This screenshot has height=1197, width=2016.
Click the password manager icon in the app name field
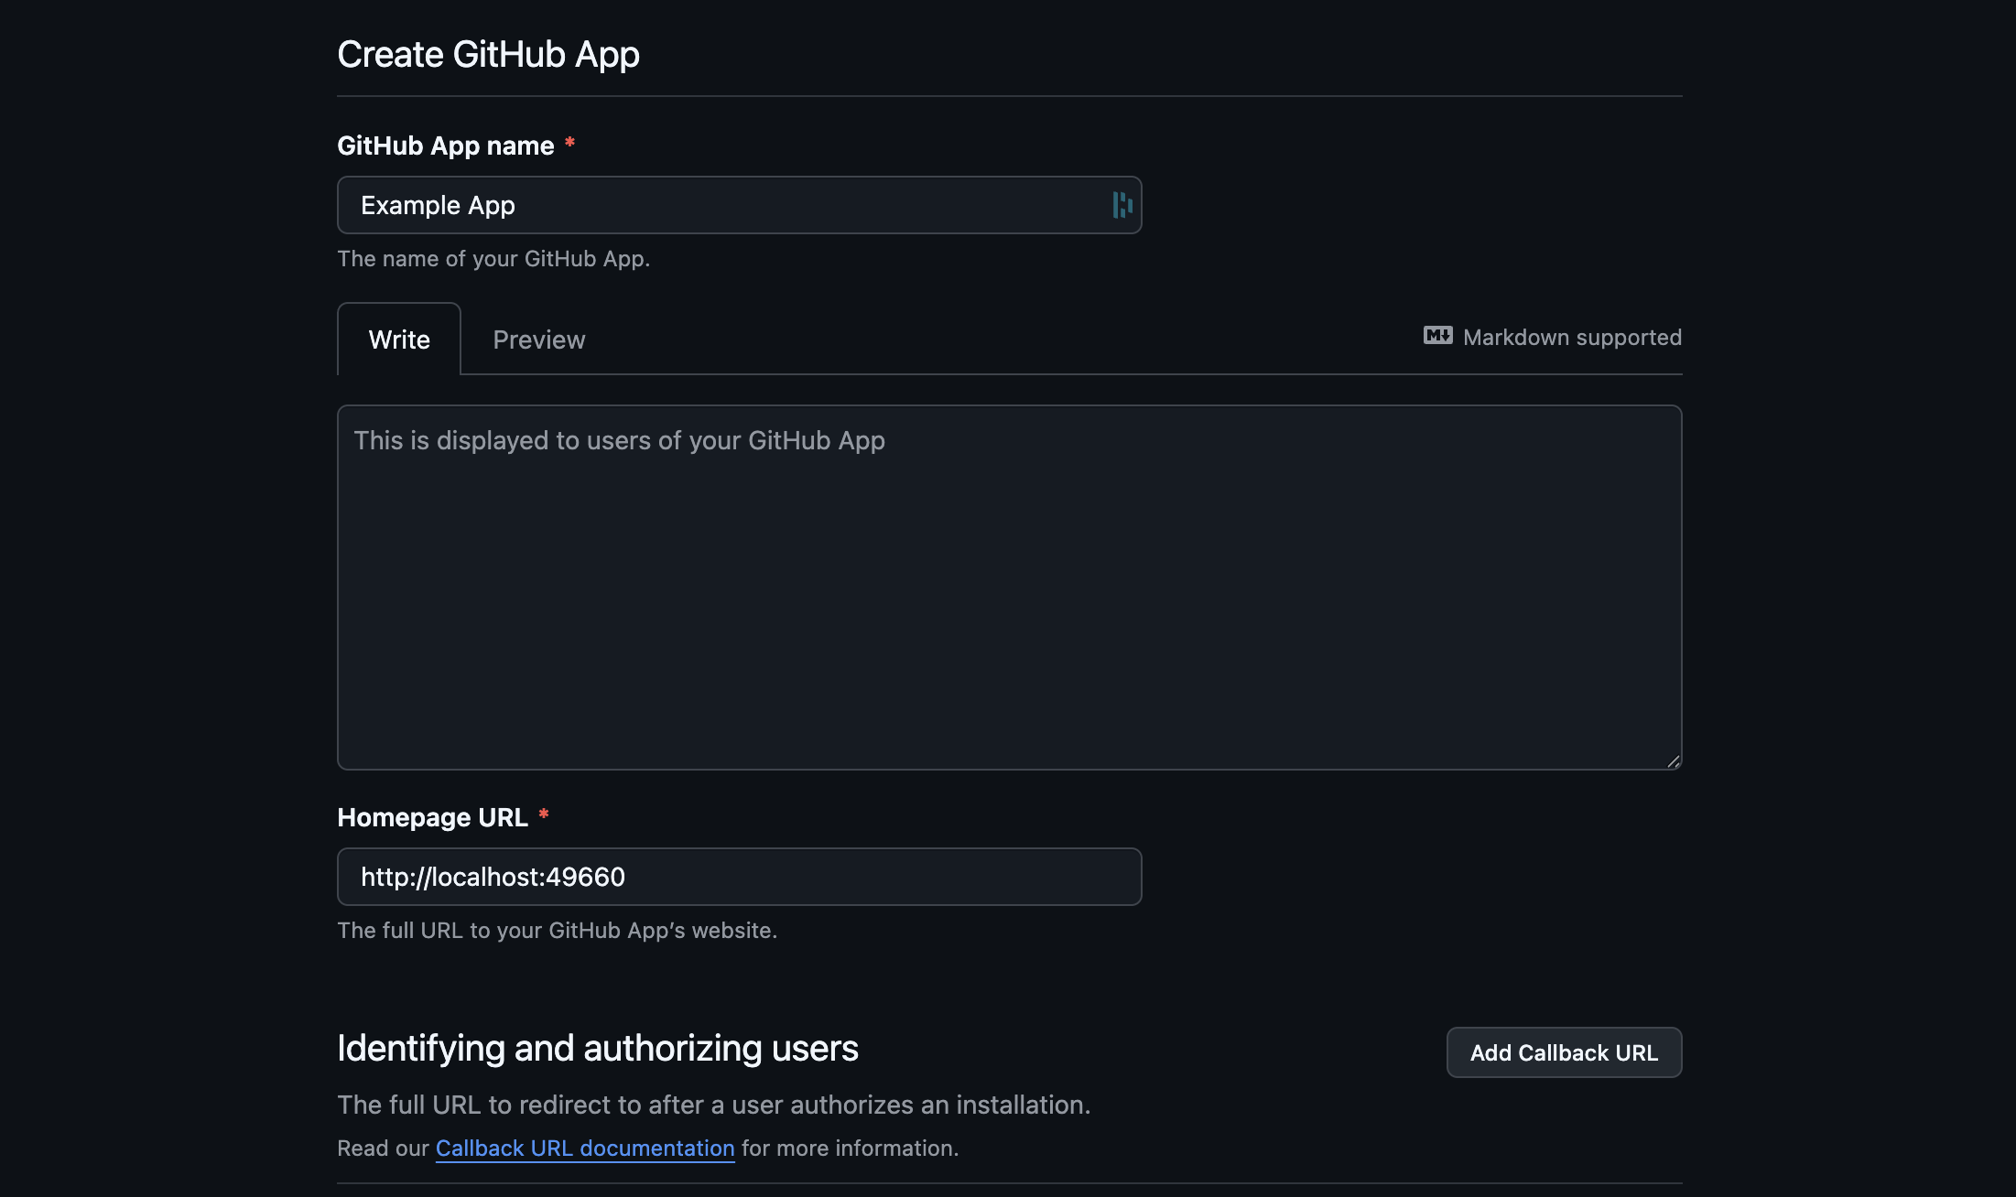click(1122, 205)
